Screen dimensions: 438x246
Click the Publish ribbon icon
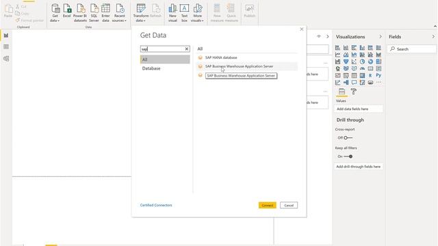point(249,11)
